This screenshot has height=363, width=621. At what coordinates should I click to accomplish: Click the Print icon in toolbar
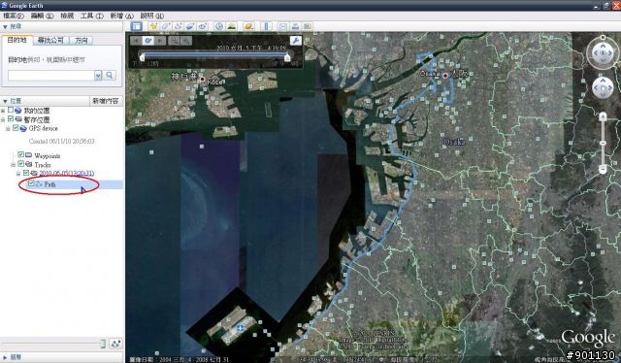295,26
